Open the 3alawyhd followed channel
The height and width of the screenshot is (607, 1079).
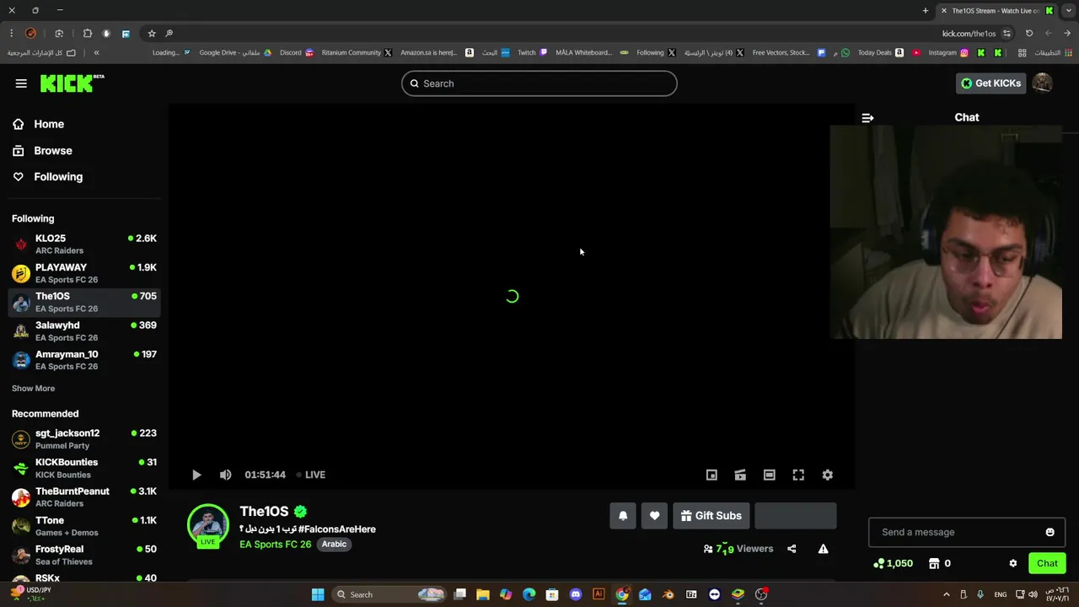tap(84, 330)
